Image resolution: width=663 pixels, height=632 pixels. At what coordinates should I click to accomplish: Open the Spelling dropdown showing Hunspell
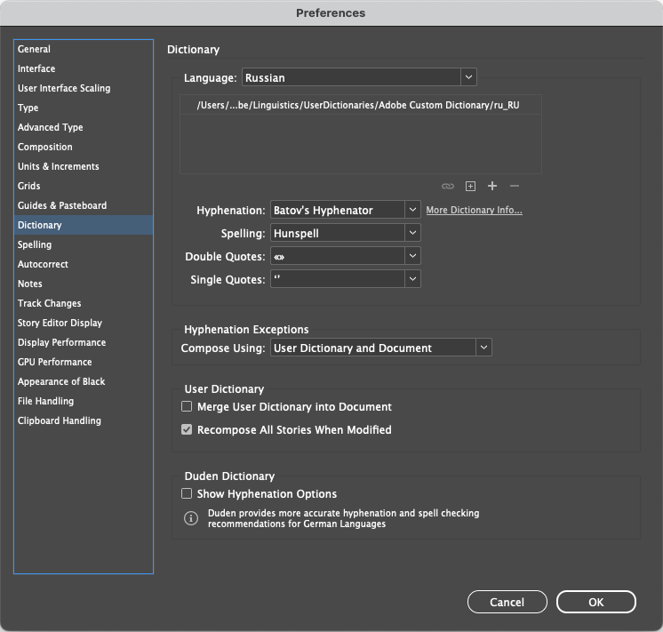click(346, 233)
